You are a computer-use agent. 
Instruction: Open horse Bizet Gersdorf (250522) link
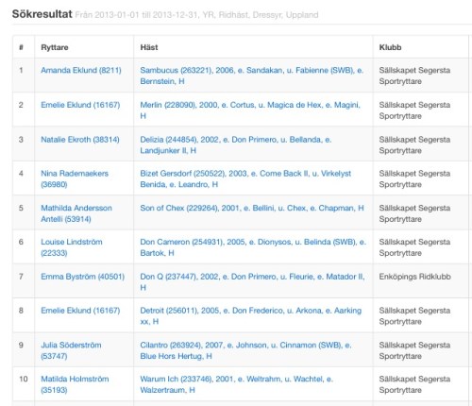pyautogui.click(x=245, y=178)
